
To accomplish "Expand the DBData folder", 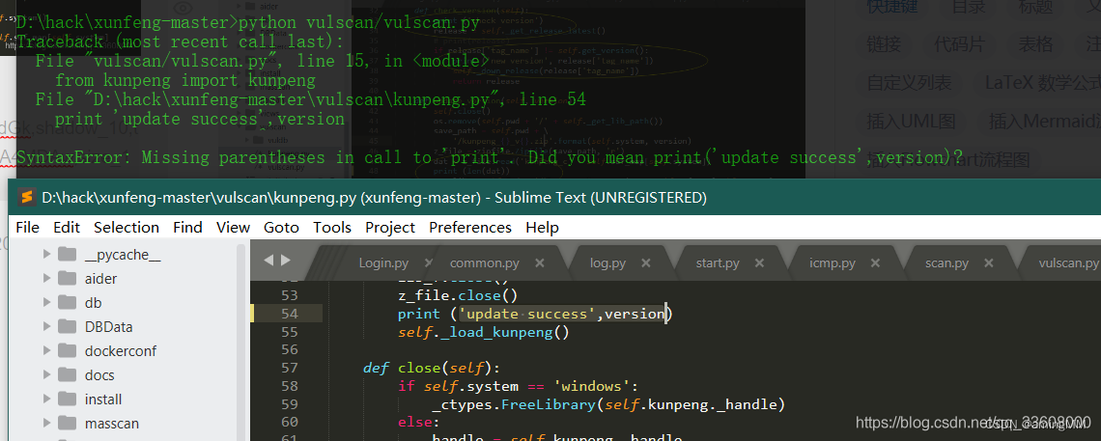I will (x=47, y=327).
